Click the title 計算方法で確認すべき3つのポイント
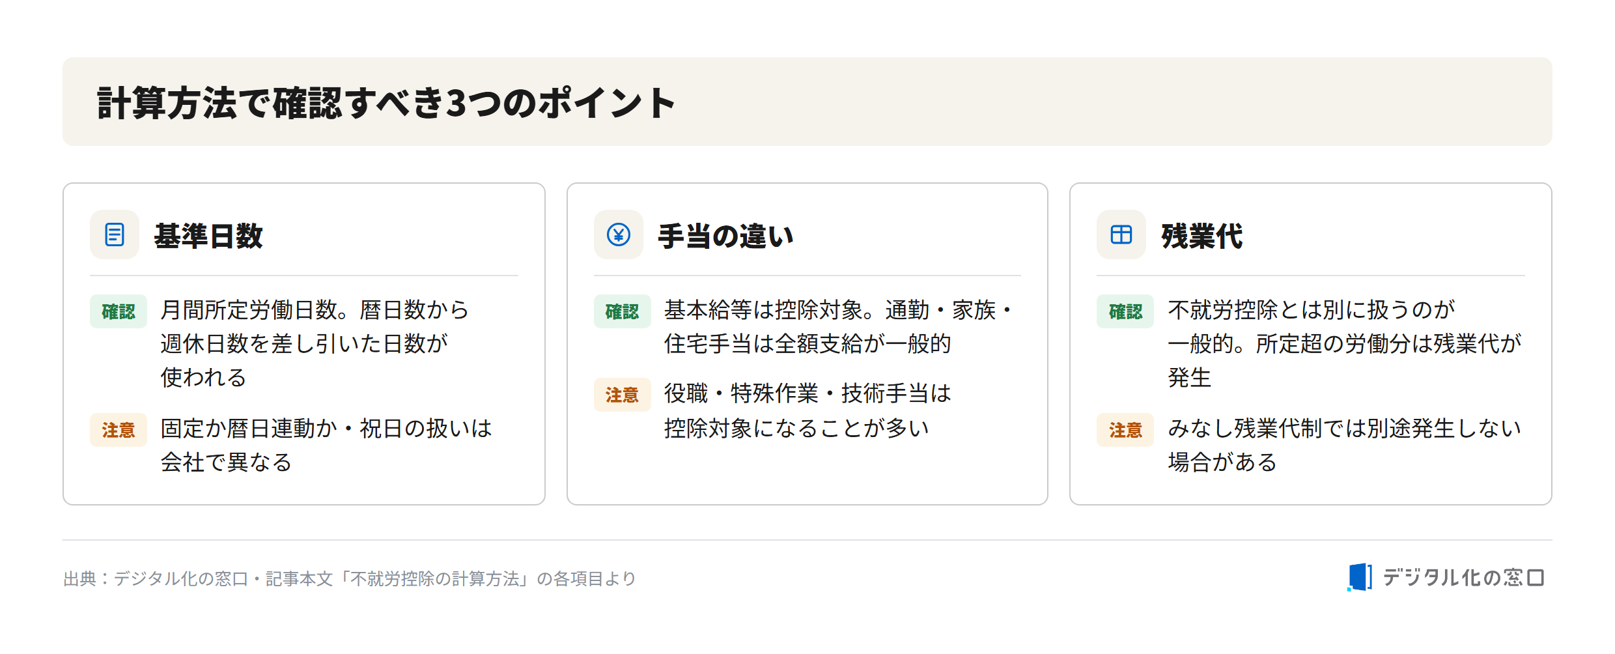1615x654 pixels. pos(387,103)
